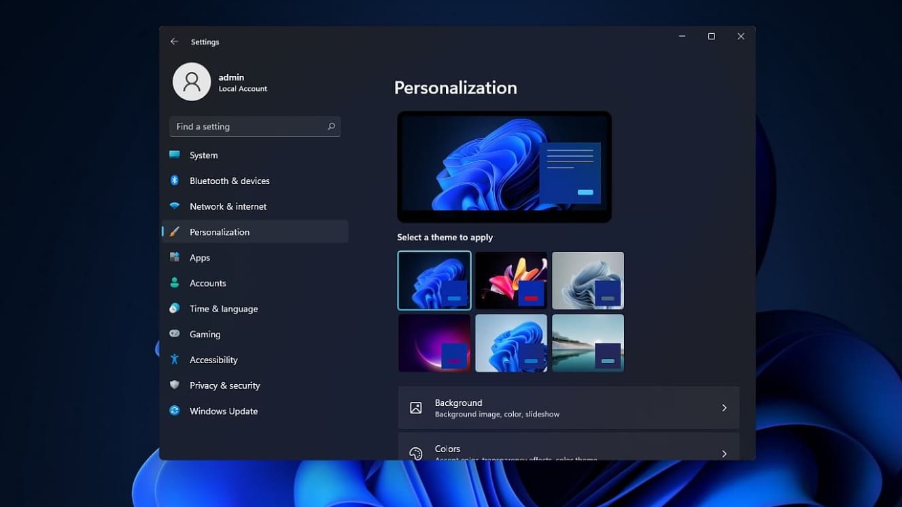Viewport: 902px width, 507px height.
Task: Click the Find a setting search box
Action: pyautogui.click(x=248, y=126)
